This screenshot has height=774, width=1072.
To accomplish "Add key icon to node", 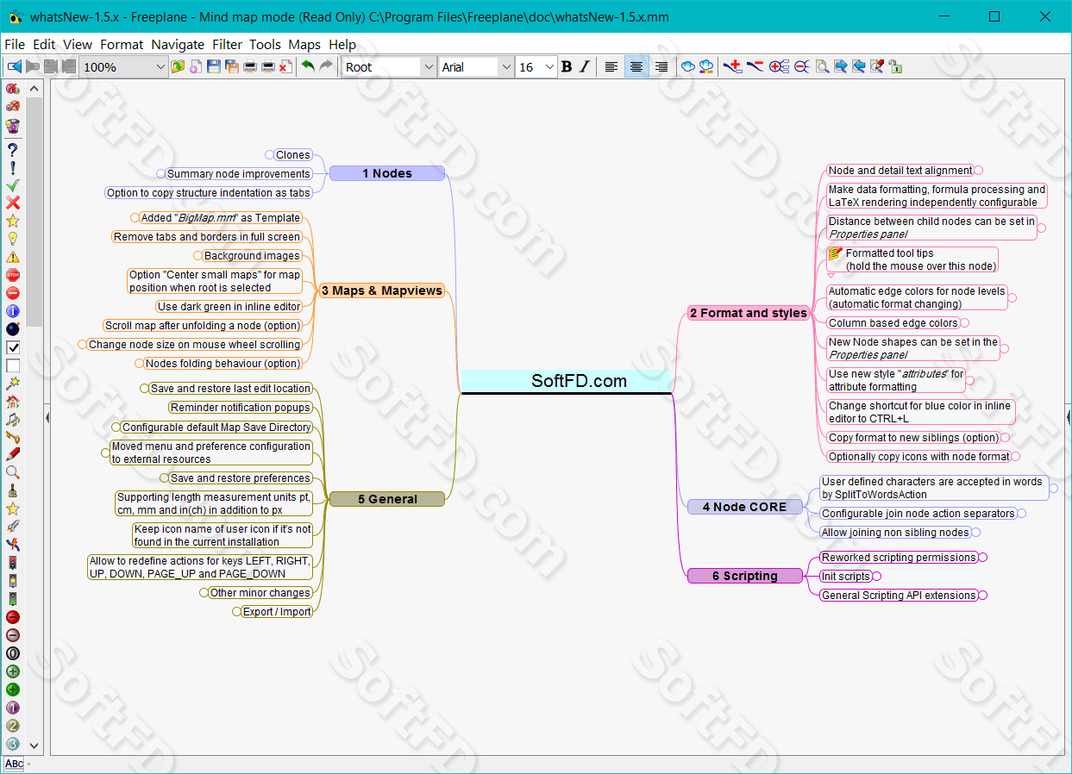I will 12,437.
